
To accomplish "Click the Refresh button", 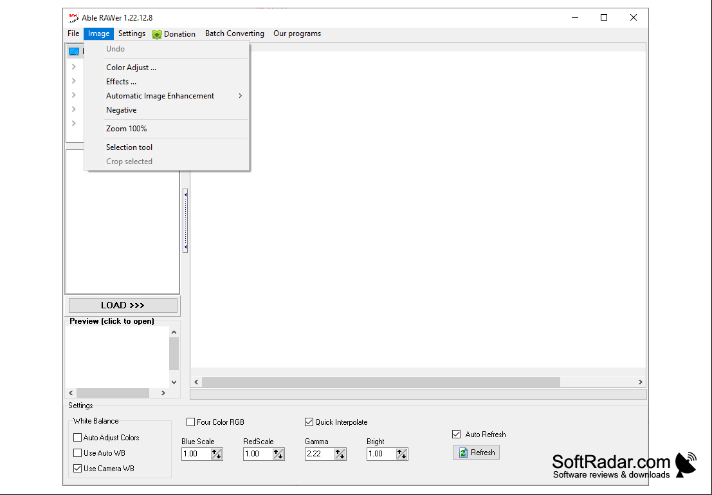I will click(477, 453).
